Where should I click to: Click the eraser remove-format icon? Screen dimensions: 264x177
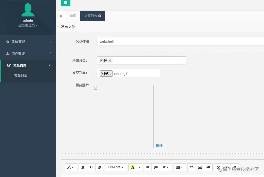pyautogui.click(x=100, y=167)
